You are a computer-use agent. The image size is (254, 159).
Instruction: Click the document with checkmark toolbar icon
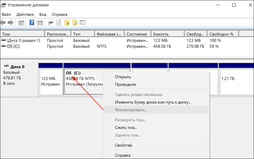[59, 23]
